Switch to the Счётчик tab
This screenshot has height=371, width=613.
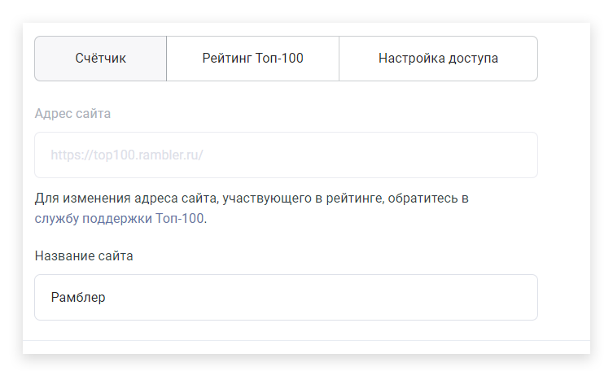click(100, 59)
